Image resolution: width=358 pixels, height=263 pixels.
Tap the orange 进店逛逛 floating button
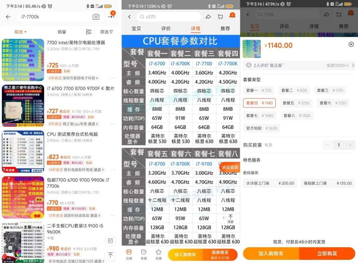229,167
